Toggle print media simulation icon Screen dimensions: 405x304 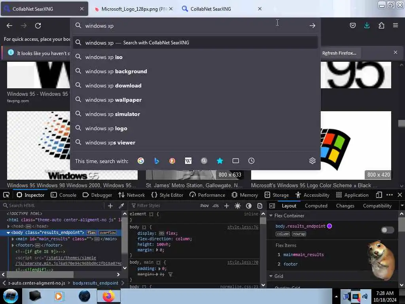(260, 206)
